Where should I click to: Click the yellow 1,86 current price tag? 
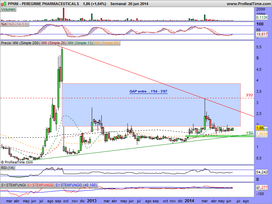tap(260, 128)
